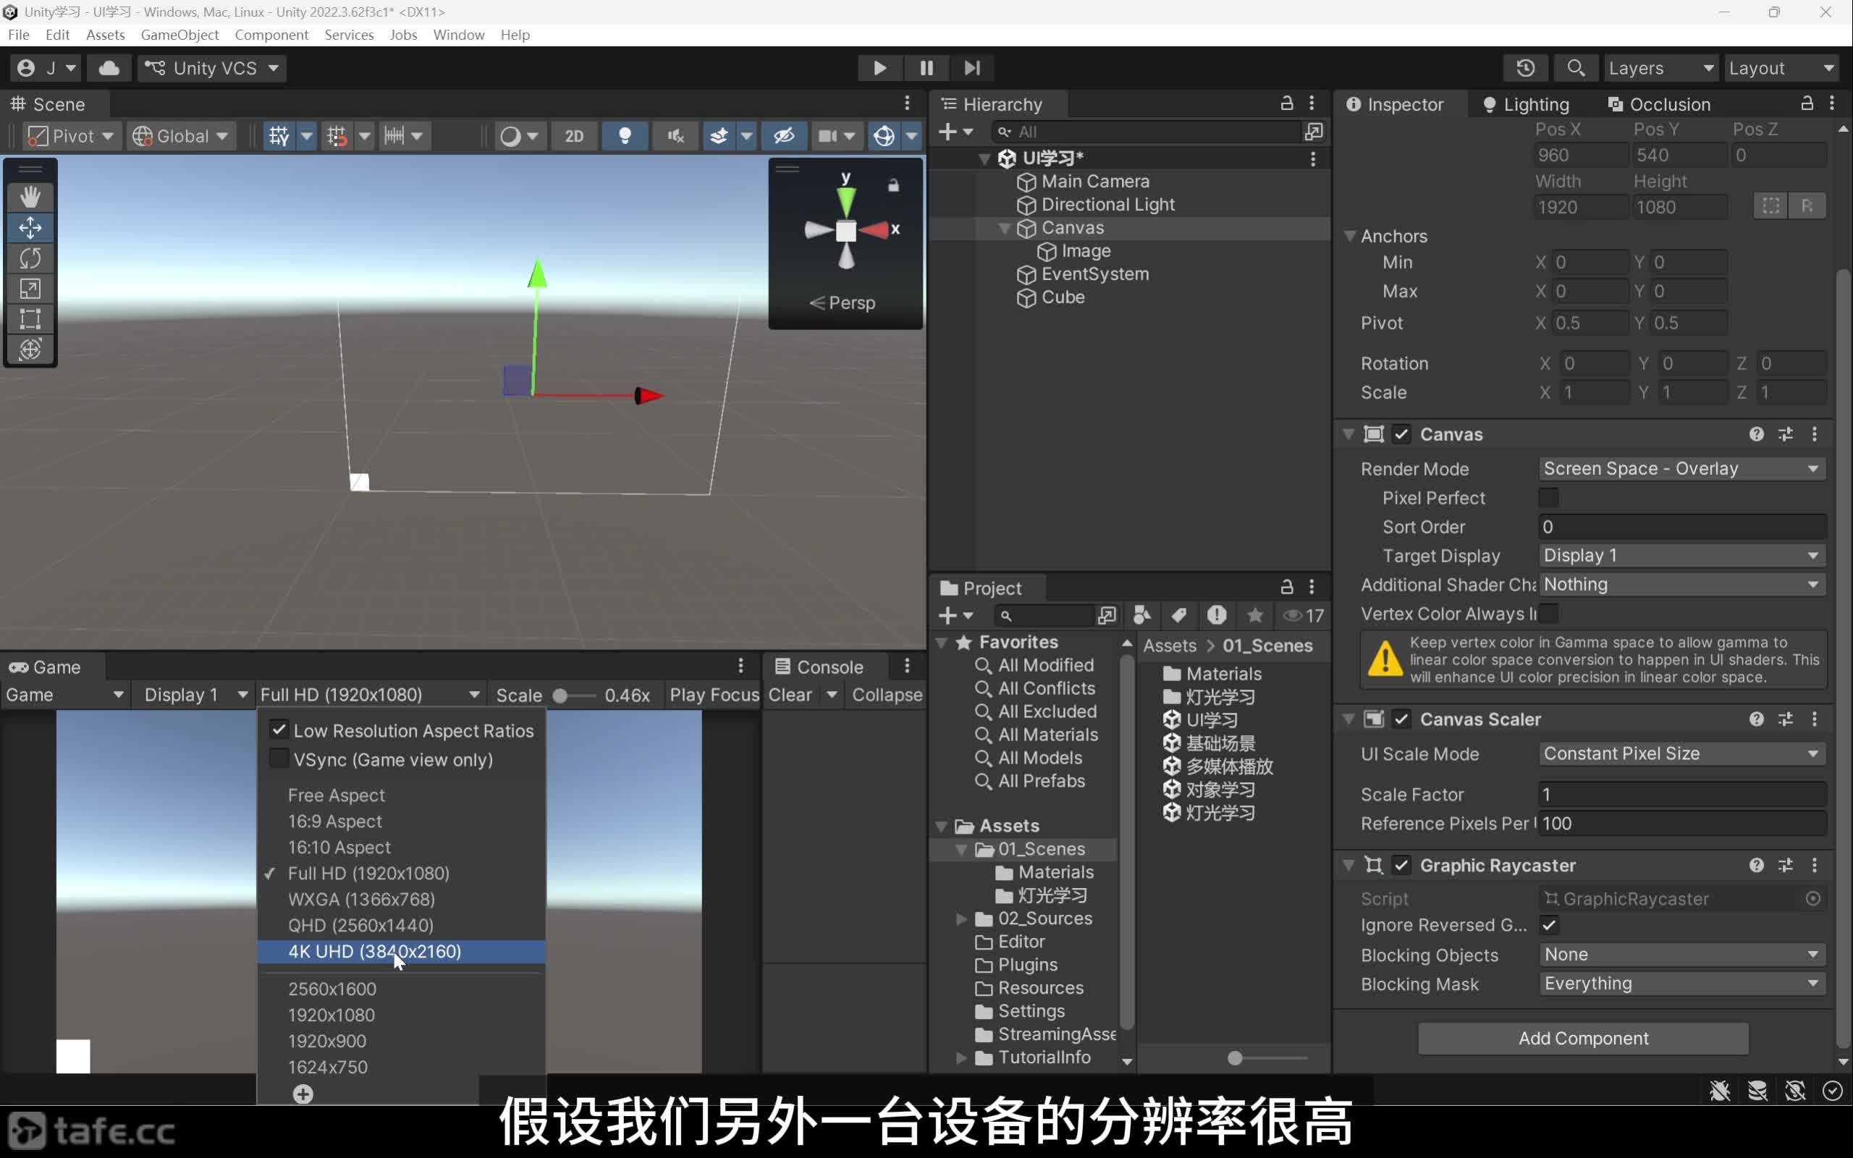The width and height of the screenshot is (1853, 1158).
Task: Click the Project favorites star icon
Action: (1255, 615)
